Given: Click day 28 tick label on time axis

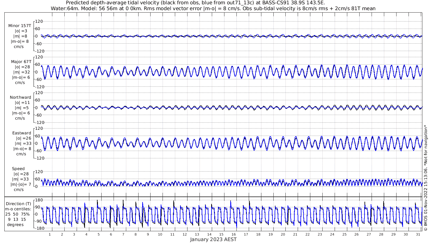Looking at the screenshot, I should coord(381,234).
